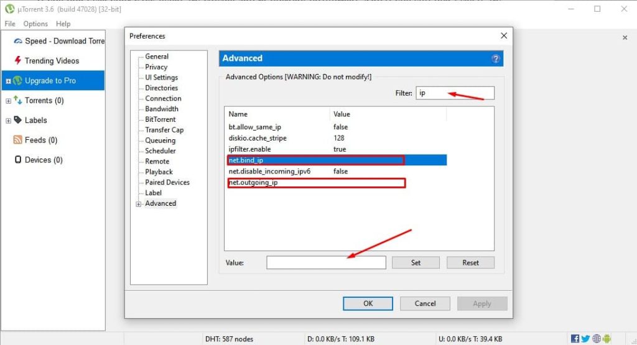
Task: Select Queueing in preferences tree
Action: (x=160, y=140)
